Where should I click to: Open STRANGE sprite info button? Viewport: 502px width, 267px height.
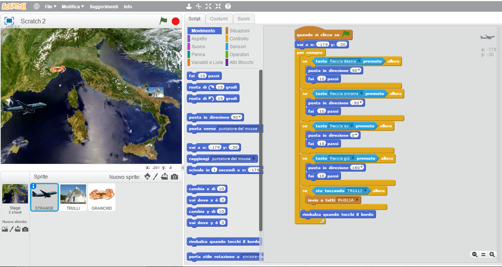(x=34, y=186)
